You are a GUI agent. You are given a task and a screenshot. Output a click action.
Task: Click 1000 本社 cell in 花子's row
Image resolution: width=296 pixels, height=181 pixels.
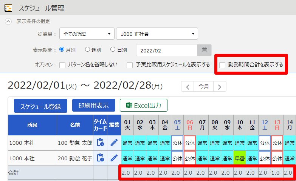point(33,158)
